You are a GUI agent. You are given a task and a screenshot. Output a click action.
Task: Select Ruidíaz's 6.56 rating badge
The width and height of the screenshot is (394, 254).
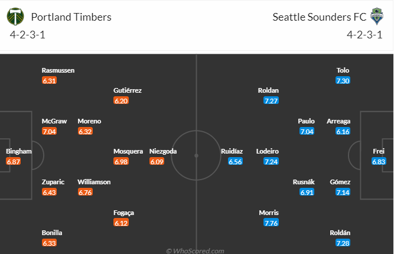(236, 161)
